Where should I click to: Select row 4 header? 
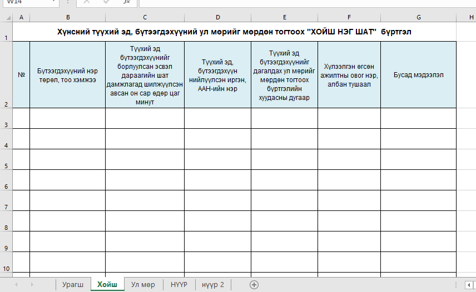(x=6, y=139)
